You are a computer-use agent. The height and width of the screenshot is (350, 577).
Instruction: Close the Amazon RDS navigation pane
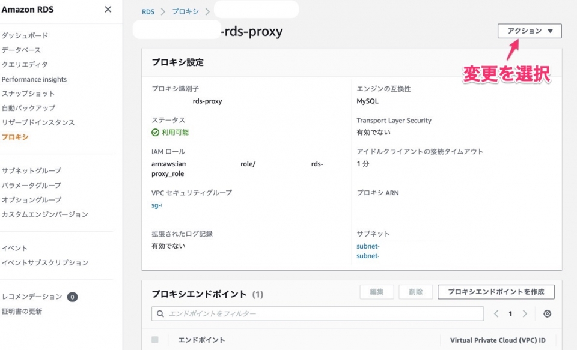108,10
